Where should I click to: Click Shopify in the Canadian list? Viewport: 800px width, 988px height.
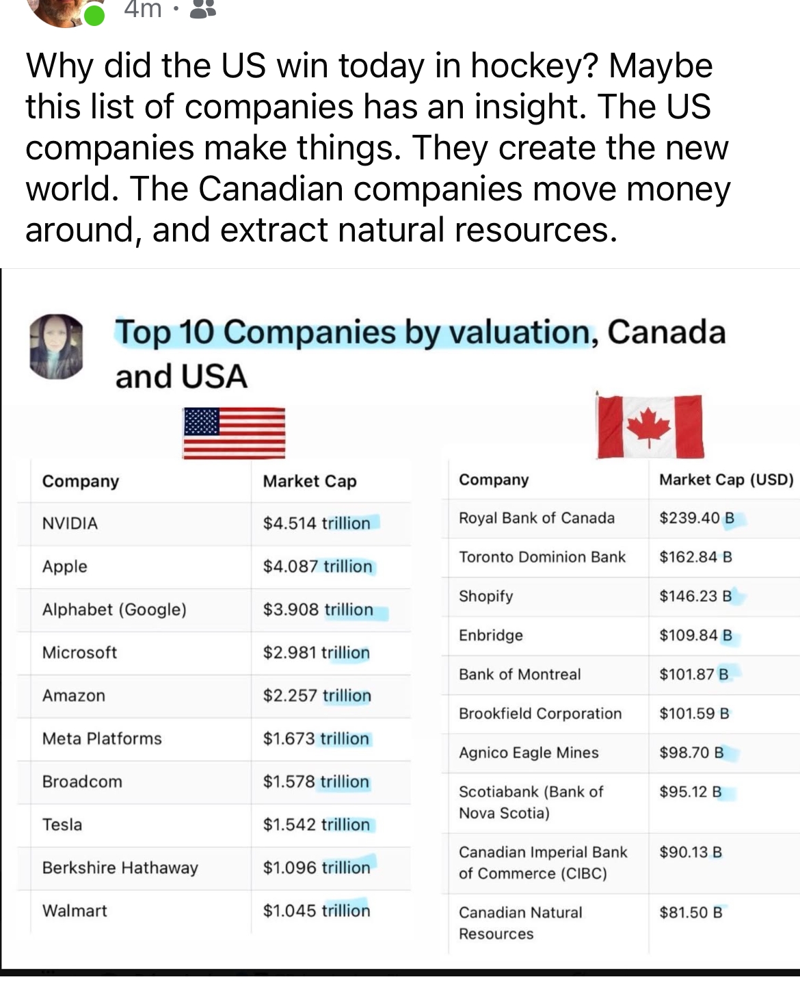coord(485,596)
